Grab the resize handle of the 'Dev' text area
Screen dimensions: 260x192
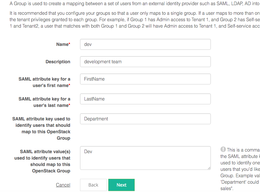click(209, 168)
